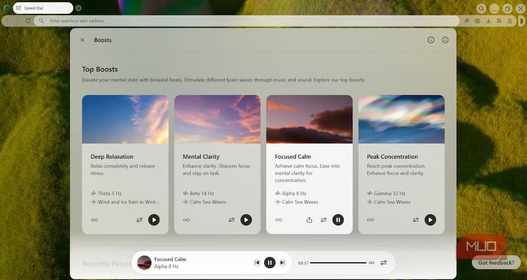This screenshot has height=280, width=527.
Task: Toggle infinite loop in the bottom player bar
Action: tap(371, 262)
